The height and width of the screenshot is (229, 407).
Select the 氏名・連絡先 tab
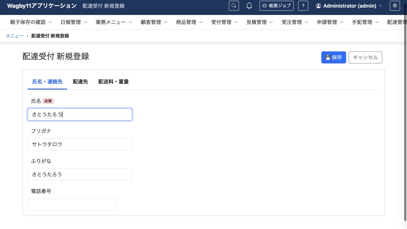pos(47,82)
